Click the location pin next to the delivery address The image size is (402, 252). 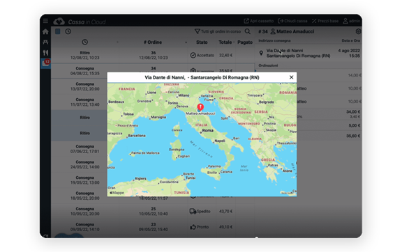[x=261, y=53]
